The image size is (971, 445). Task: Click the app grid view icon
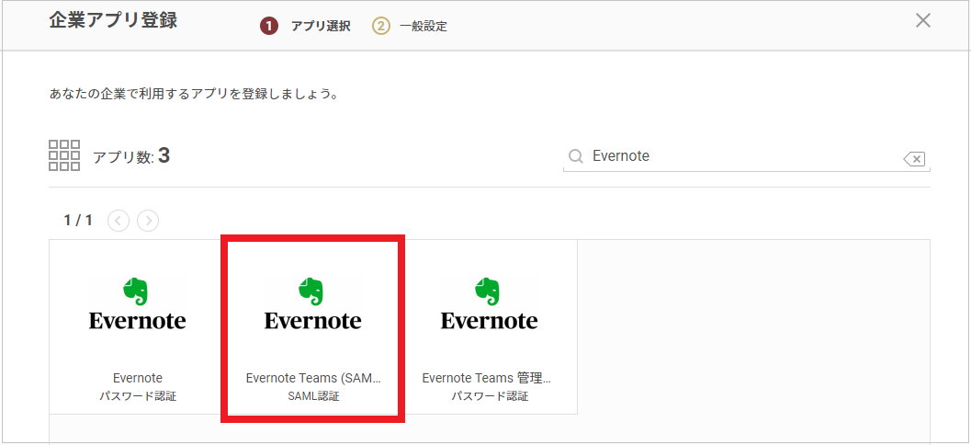click(63, 155)
